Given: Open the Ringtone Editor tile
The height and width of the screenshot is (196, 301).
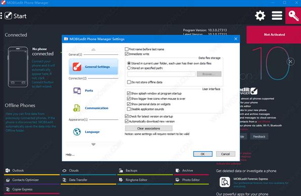Looking at the screenshot, I should point(145,180).
